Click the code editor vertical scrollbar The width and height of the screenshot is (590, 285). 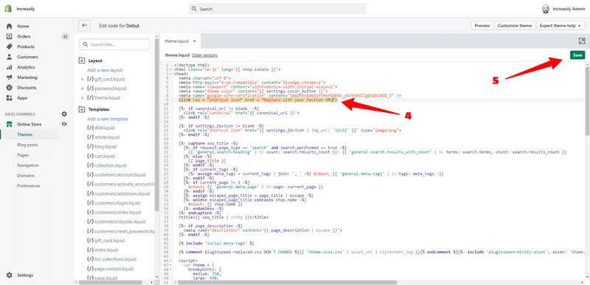tap(587, 101)
